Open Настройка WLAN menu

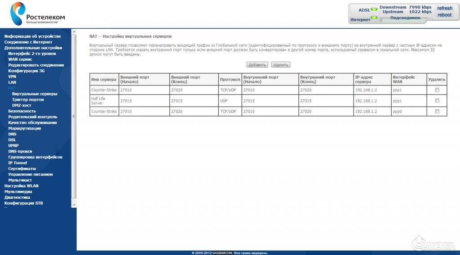click(x=22, y=186)
